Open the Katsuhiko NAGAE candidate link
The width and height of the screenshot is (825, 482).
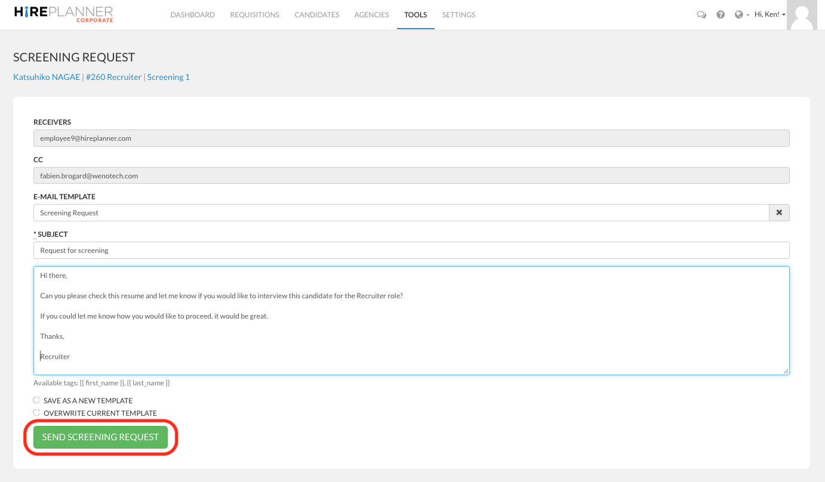point(47,77)
